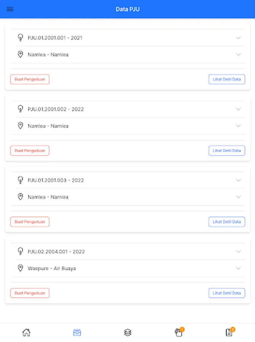Open the layers stack icon in bottom bar

coord(128,332)
